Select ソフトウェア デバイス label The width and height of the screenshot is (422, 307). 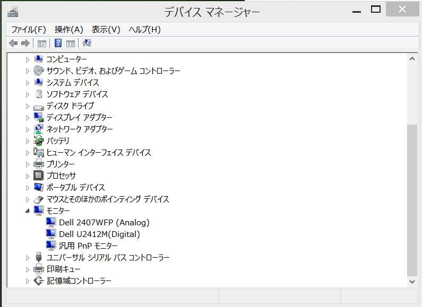coord(77,94)
